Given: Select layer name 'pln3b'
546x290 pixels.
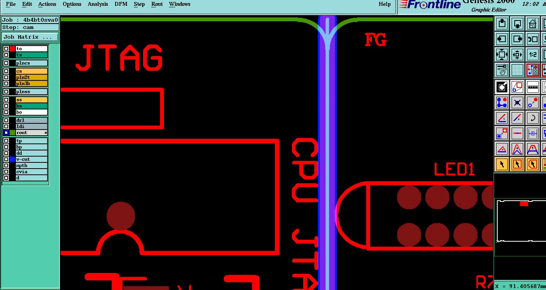Looking at the screenshot, I should click(32, 84).
